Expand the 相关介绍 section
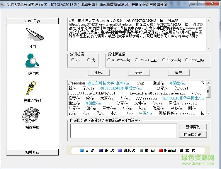Screen dimensions: 221x169 (x=32, y=152)
